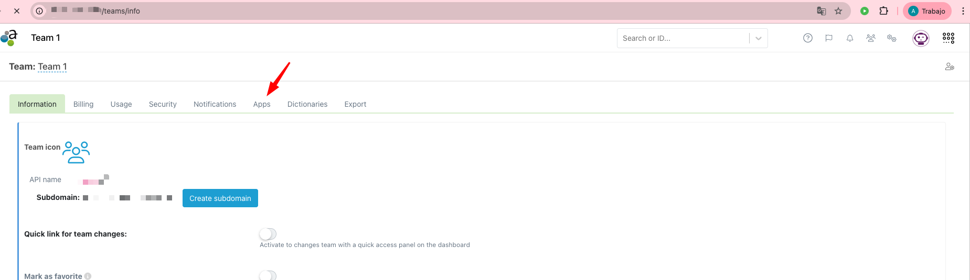Click the blue team icon image

tap(76, 152)
